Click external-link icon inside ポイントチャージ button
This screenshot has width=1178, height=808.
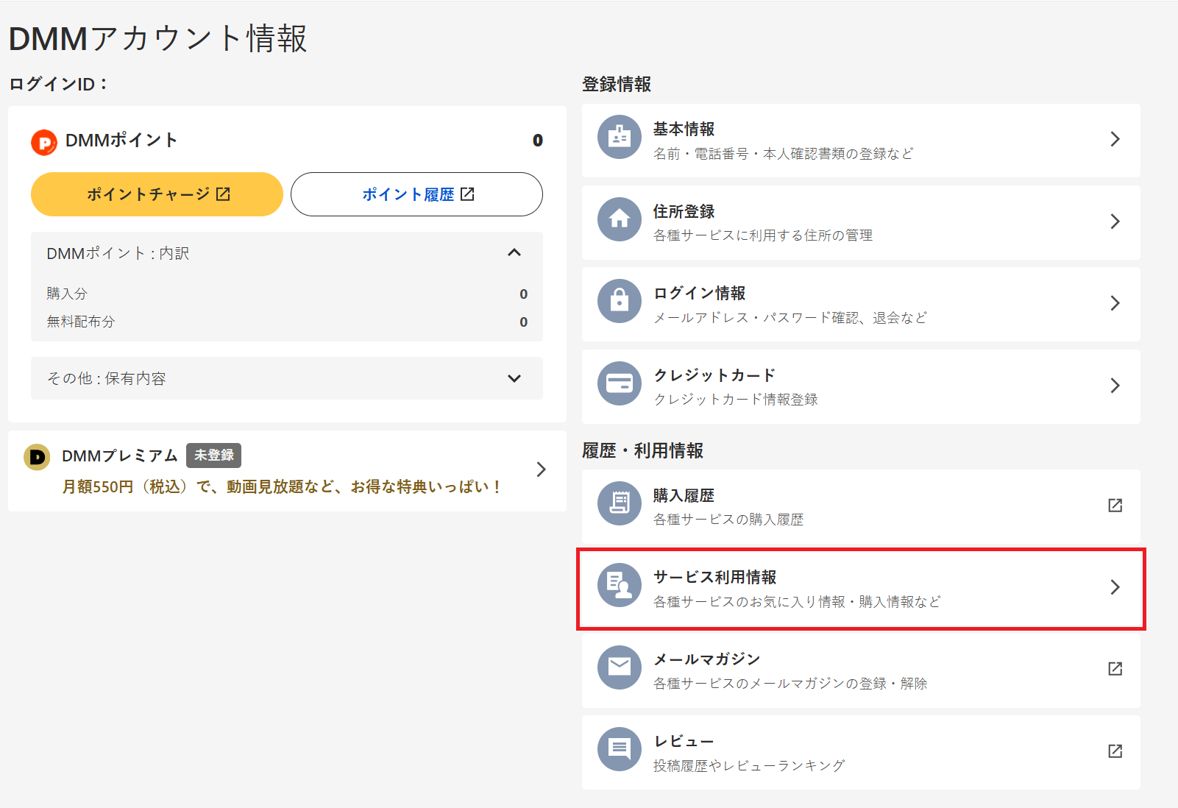pos(224,194)
